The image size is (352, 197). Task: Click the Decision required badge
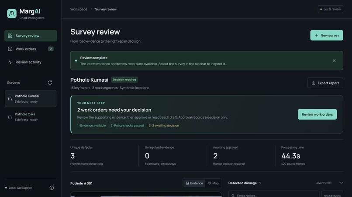124,80
